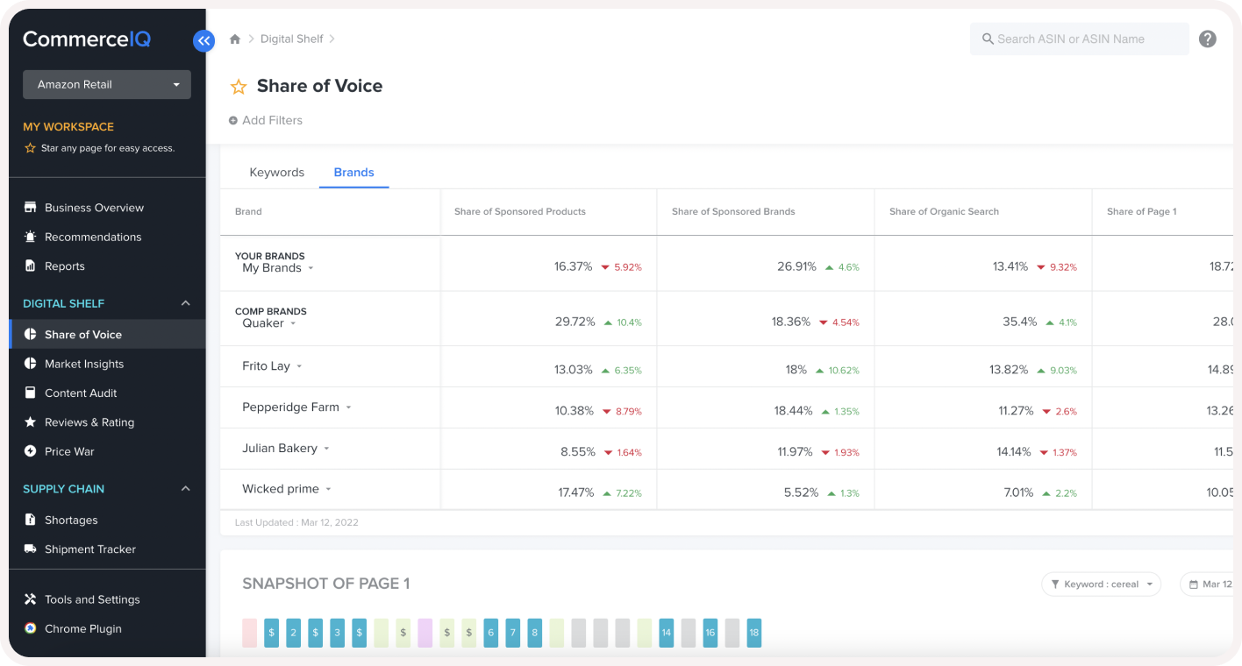
Task: Click the Business Overview sidebar icon
Action: 30,208
